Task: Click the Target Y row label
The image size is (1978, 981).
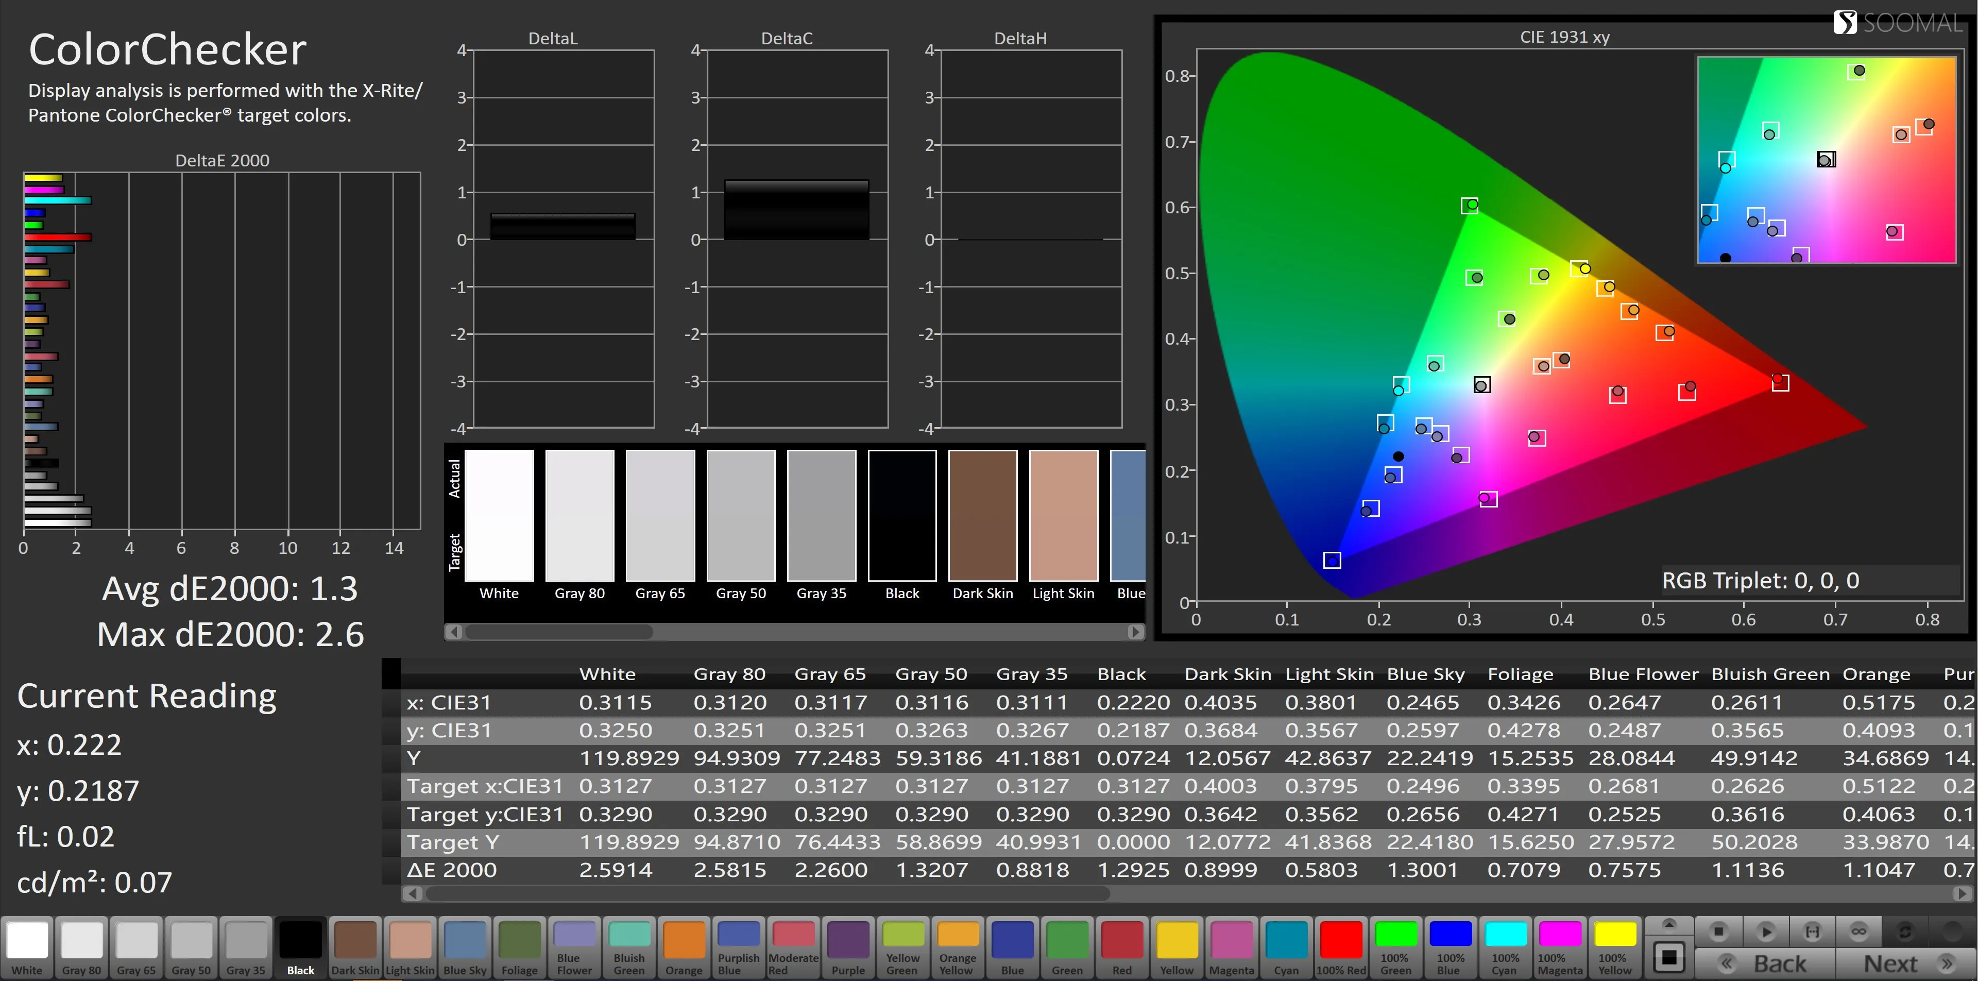Action: 453,842
